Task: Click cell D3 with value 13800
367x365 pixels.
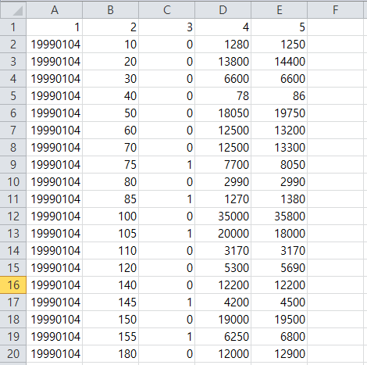Action: pyautogui.click(x=223, y=62)
